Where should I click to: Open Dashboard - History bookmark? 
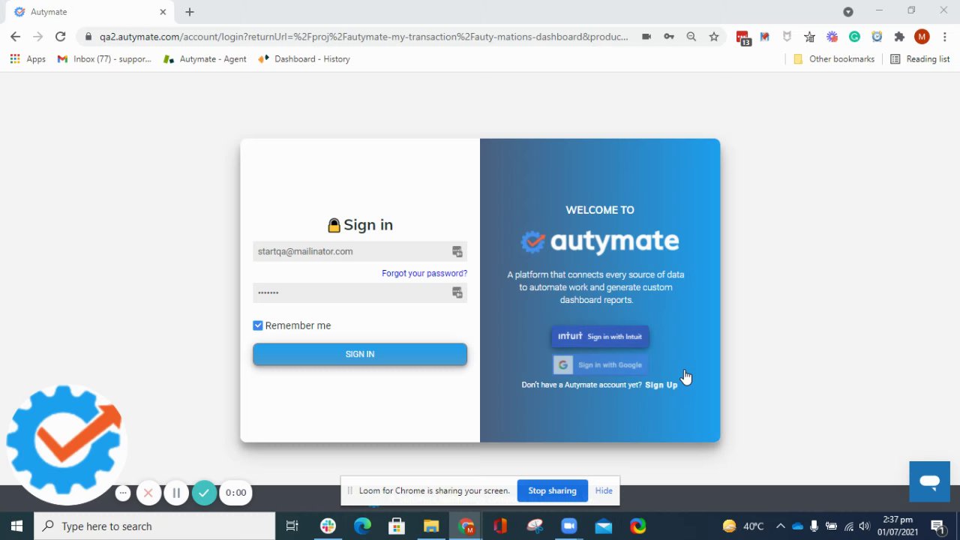pos(304,58)
